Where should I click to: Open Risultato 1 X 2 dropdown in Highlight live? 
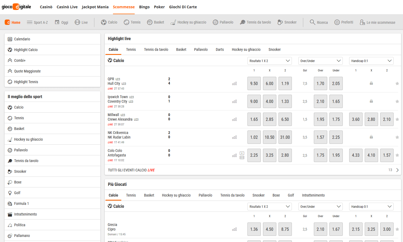(270, 61)
